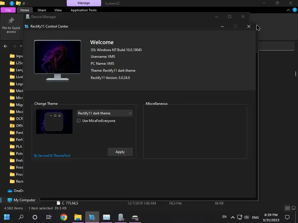298x223 pixels.
Task: Click the Properties icon in quick access toolbar
Action: click(12, 3)
